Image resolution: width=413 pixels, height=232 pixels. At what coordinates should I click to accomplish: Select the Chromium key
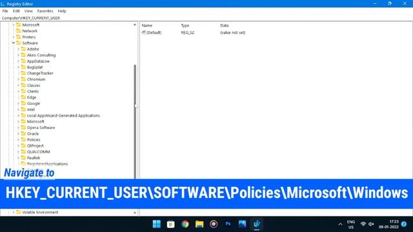[x=36, y=79]
